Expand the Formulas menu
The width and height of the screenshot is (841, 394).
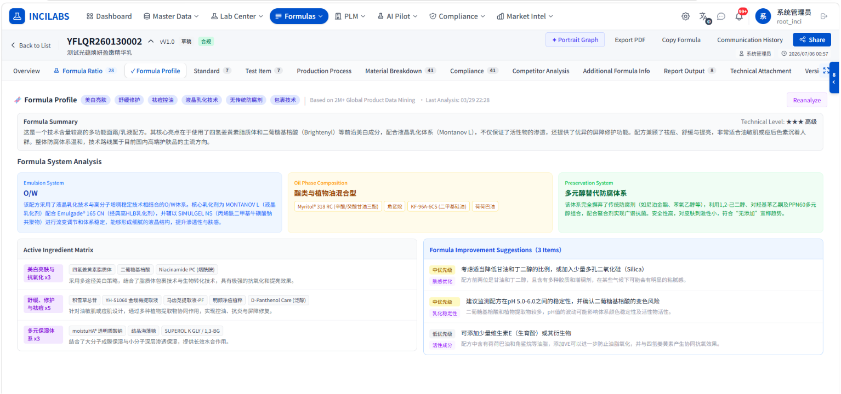coord(299,16)
